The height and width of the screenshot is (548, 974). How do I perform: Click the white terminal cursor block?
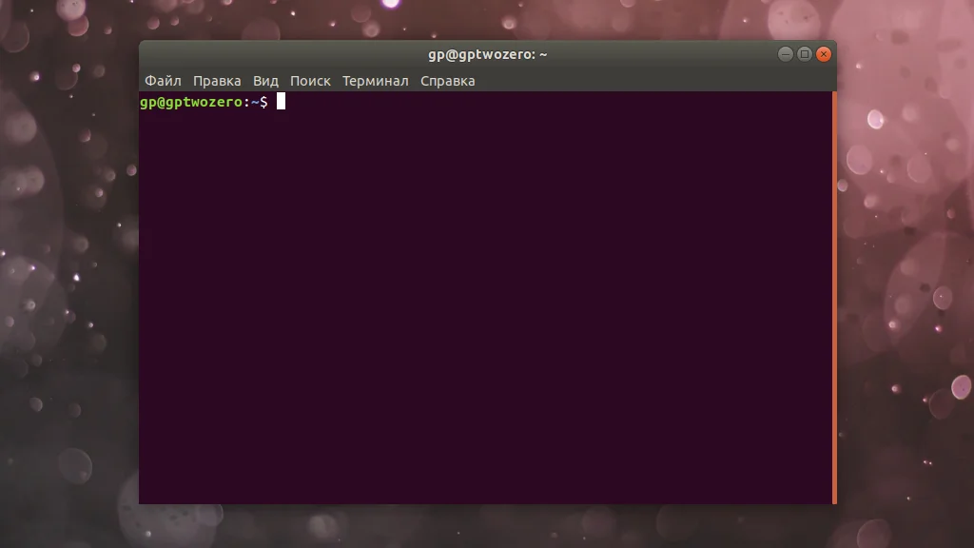pyautogui.click(x=281, y=101)
